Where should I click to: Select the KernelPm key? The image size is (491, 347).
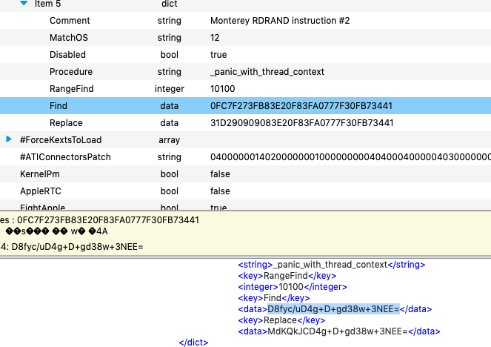pos(40,174)
